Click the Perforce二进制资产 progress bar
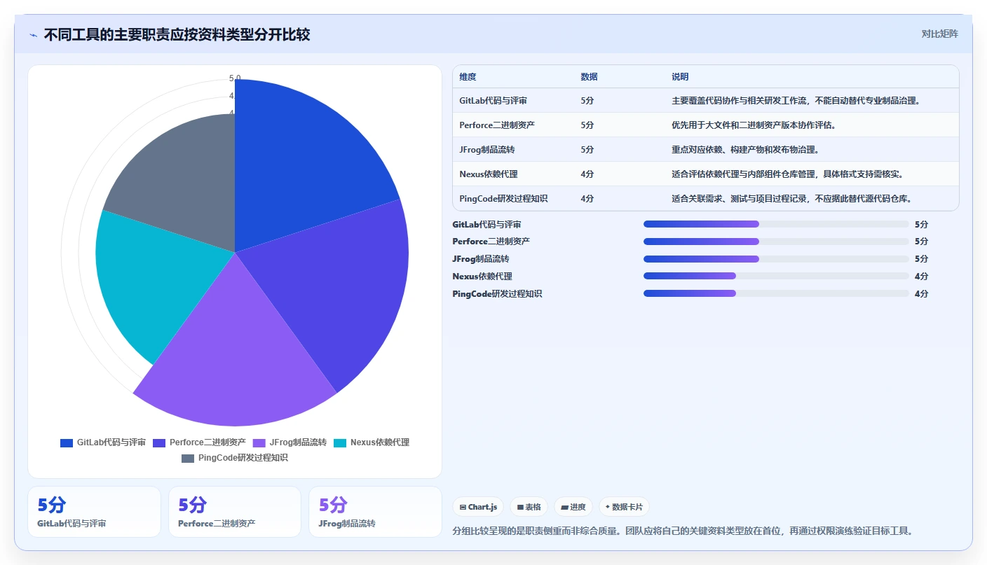This screenshot has height=565, width=987. 776,242
